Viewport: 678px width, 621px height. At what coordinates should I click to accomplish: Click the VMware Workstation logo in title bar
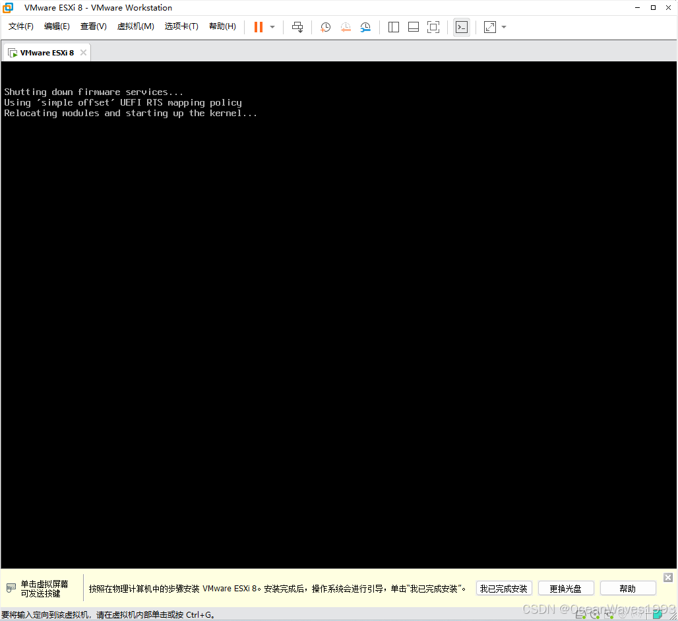[8, 7]
